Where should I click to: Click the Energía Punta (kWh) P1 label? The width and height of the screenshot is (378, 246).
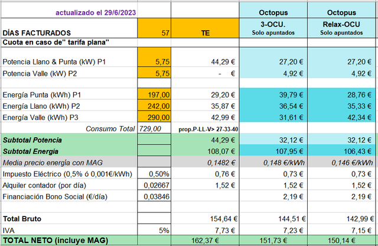pos(69,95)
